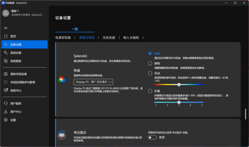Click the vertical scrollbar thumb
Image resolution: width=249 pixels, height=147 pixels.
click(245, 114)
